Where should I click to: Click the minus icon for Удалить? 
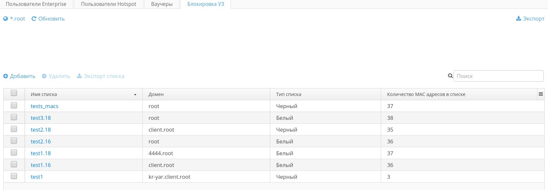click(44, 76)
